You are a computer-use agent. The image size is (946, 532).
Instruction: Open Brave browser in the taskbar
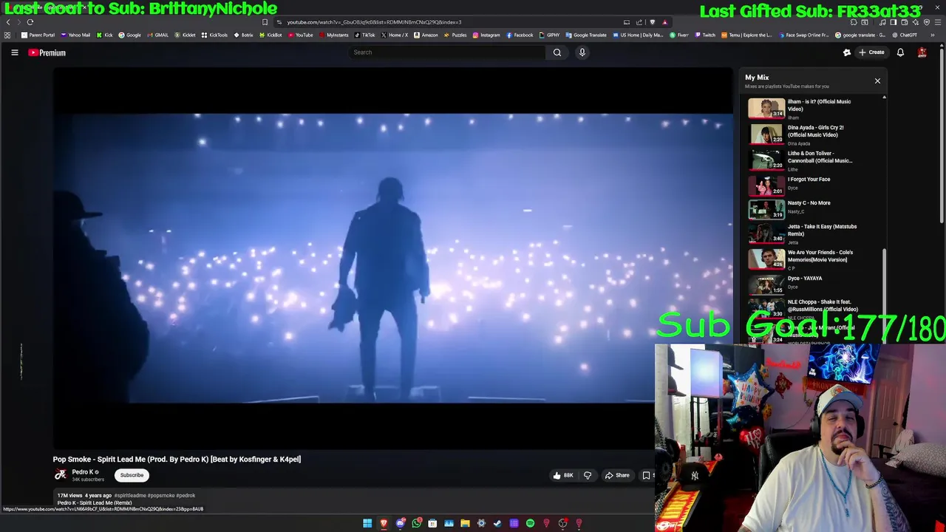click(x=384, y=523)
